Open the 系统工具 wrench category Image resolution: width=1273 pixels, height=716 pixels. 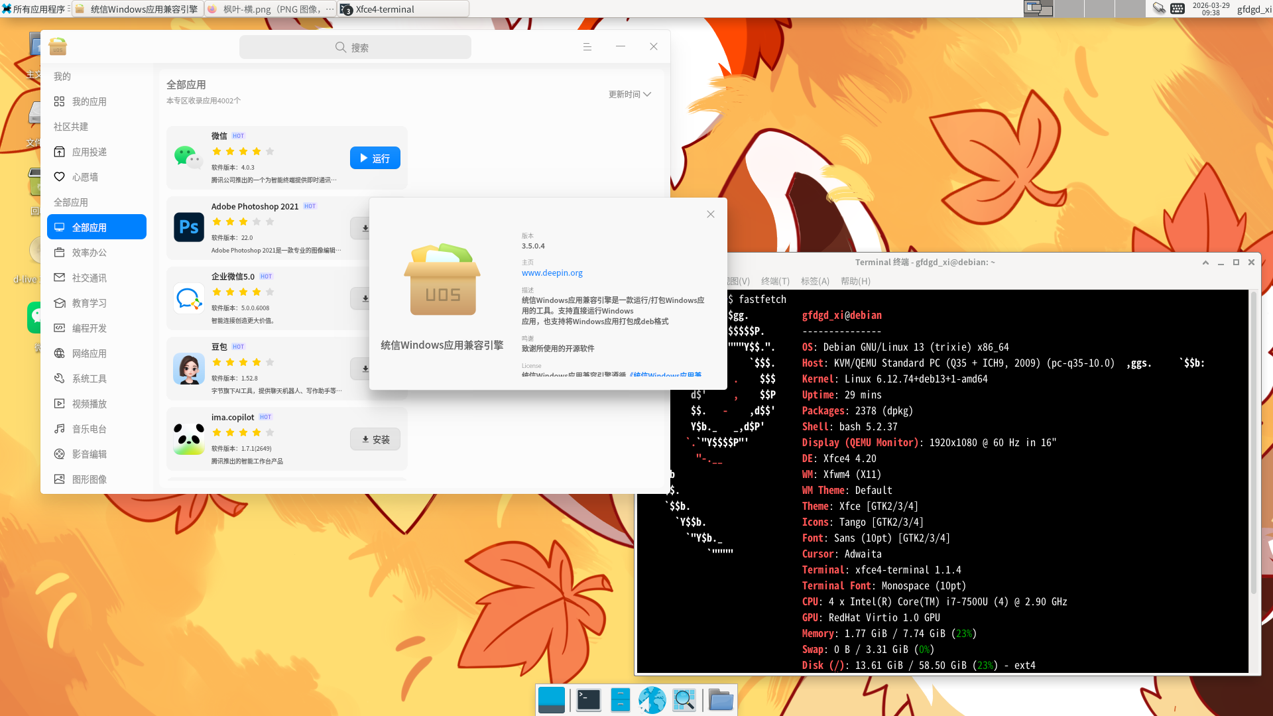pos(88,379)
